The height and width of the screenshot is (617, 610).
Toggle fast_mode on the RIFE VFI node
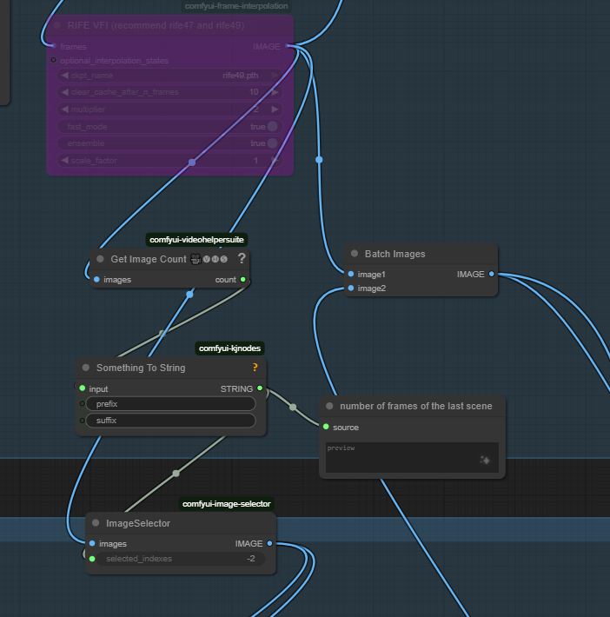coord(272,127)
